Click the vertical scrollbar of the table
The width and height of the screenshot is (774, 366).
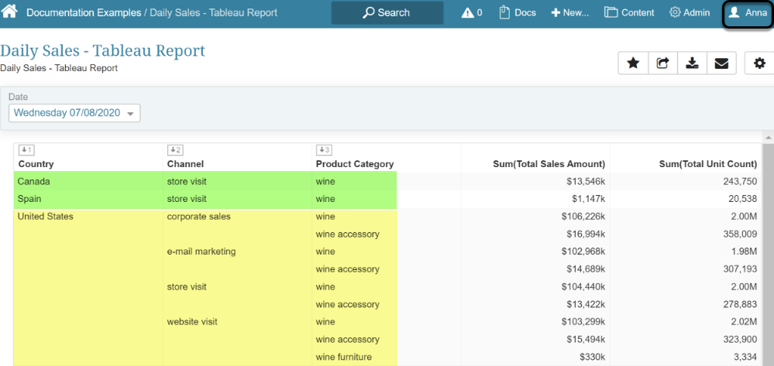click(x=768, y=248)
